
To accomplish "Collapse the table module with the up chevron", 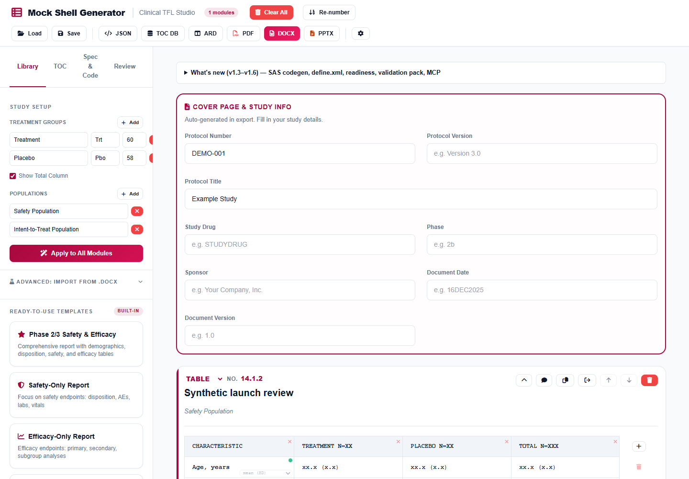I will pos(524,380).
